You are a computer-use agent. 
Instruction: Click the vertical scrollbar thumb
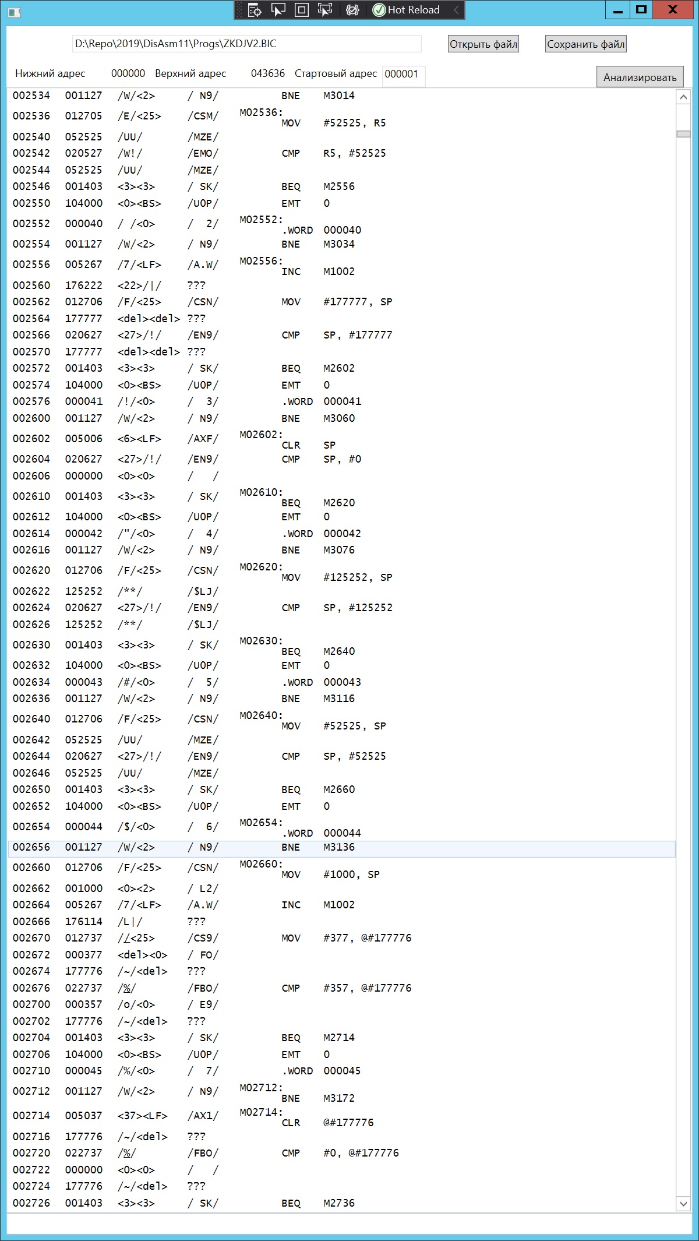click(x=683, y=134)
